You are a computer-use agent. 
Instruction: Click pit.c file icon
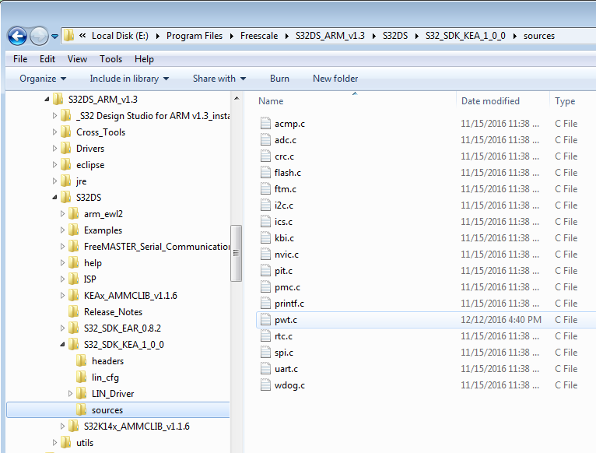pyautogui.click(x=265, y=270)
